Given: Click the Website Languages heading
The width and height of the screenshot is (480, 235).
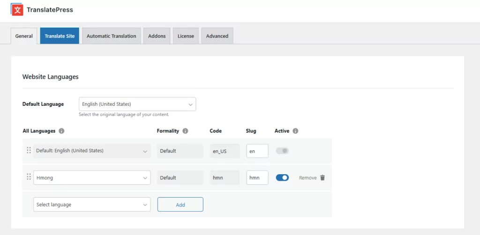Looking at the screenshot, I should 51,77.
